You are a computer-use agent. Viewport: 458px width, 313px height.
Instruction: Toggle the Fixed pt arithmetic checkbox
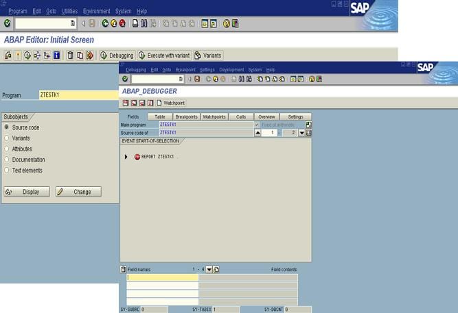pos(257,125)
